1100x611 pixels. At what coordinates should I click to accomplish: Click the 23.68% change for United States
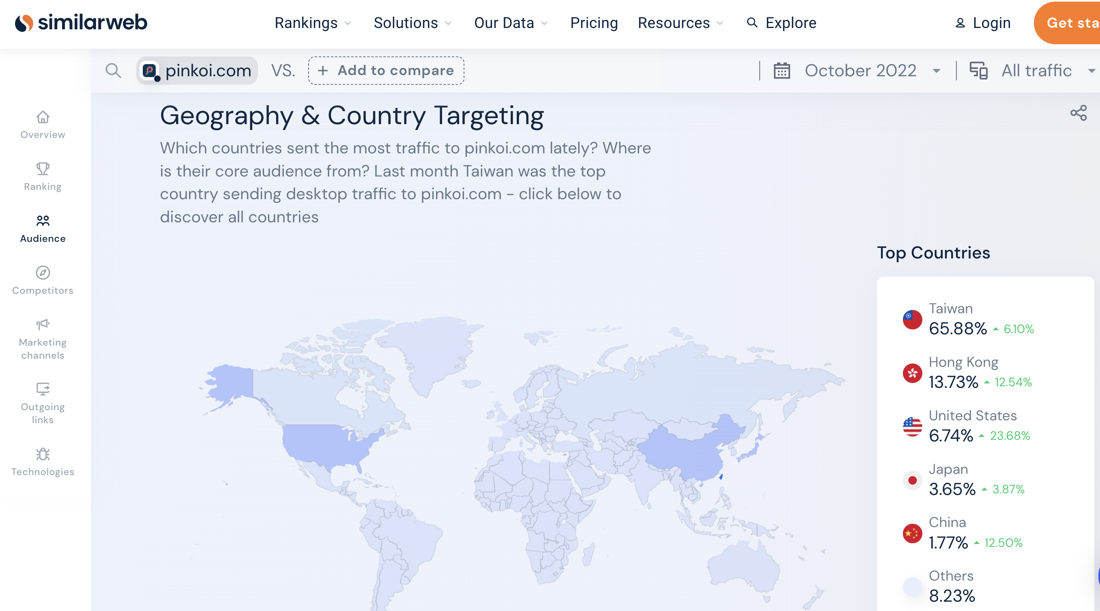[1010, 436]
